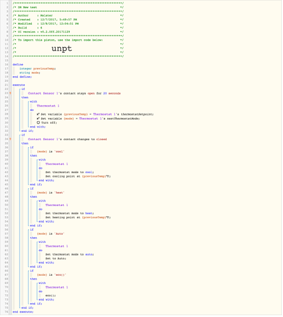Click 'Thermostat 1' on line 50
Screen dimensions: 283x317
tap(56, 205)
